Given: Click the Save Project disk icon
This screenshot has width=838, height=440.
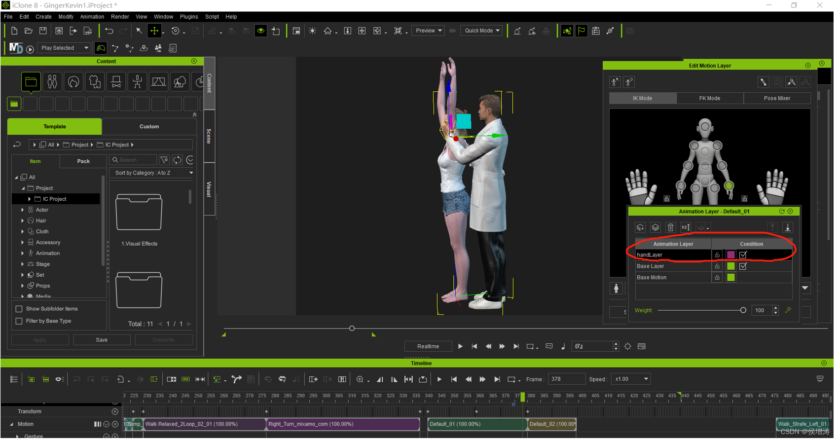Looking at the screenshot, I should (x=43, y=31).
